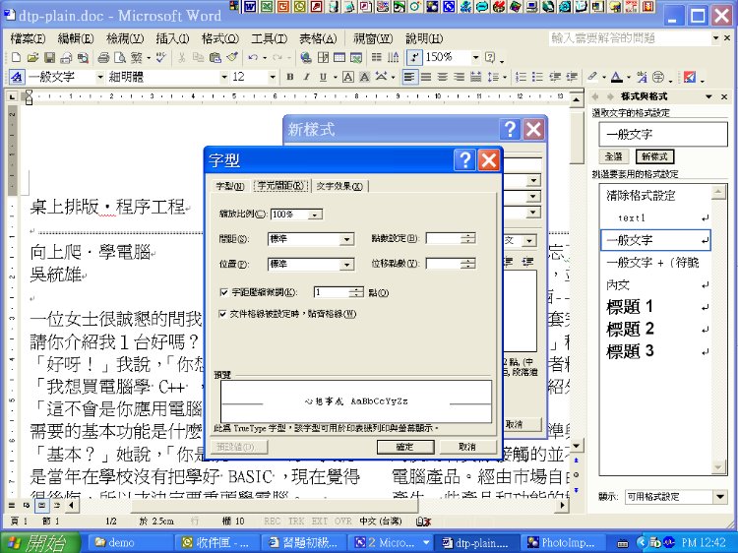Start a numbered list
Image resolution: width=738 pixels, height=553 pixels.
point(521,77)
